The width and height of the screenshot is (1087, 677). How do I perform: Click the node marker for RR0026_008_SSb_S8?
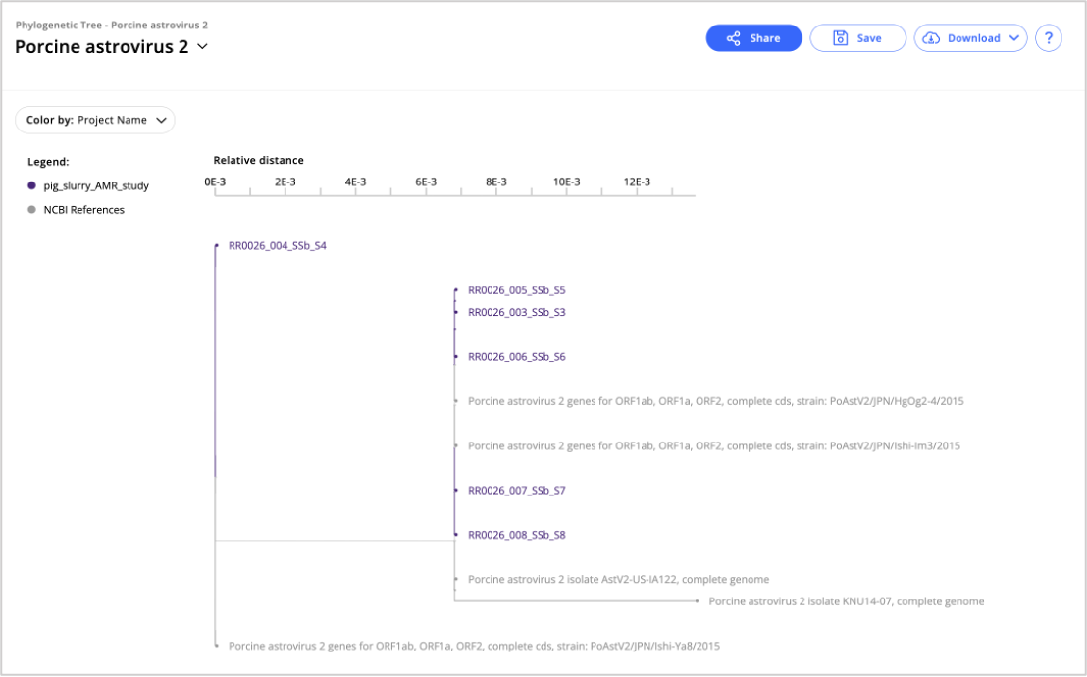455,535
